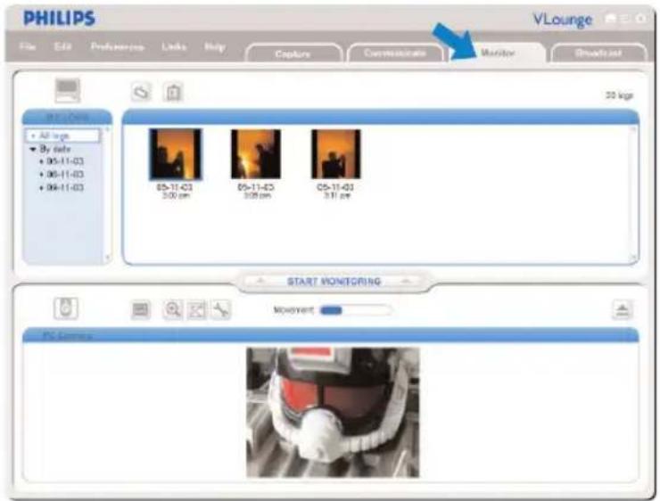Open the log thumbnail from 3:00 pm

point(175,154)
